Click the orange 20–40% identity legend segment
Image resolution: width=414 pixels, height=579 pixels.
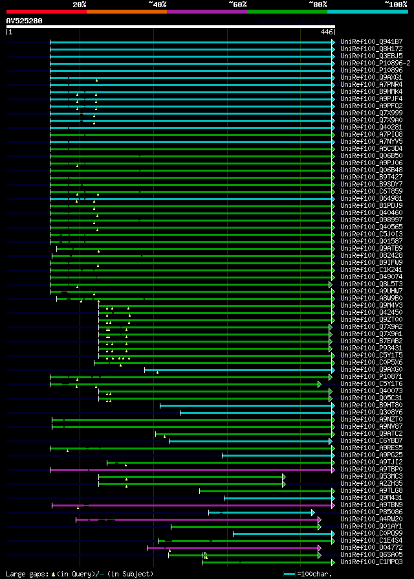coord(127,12)
